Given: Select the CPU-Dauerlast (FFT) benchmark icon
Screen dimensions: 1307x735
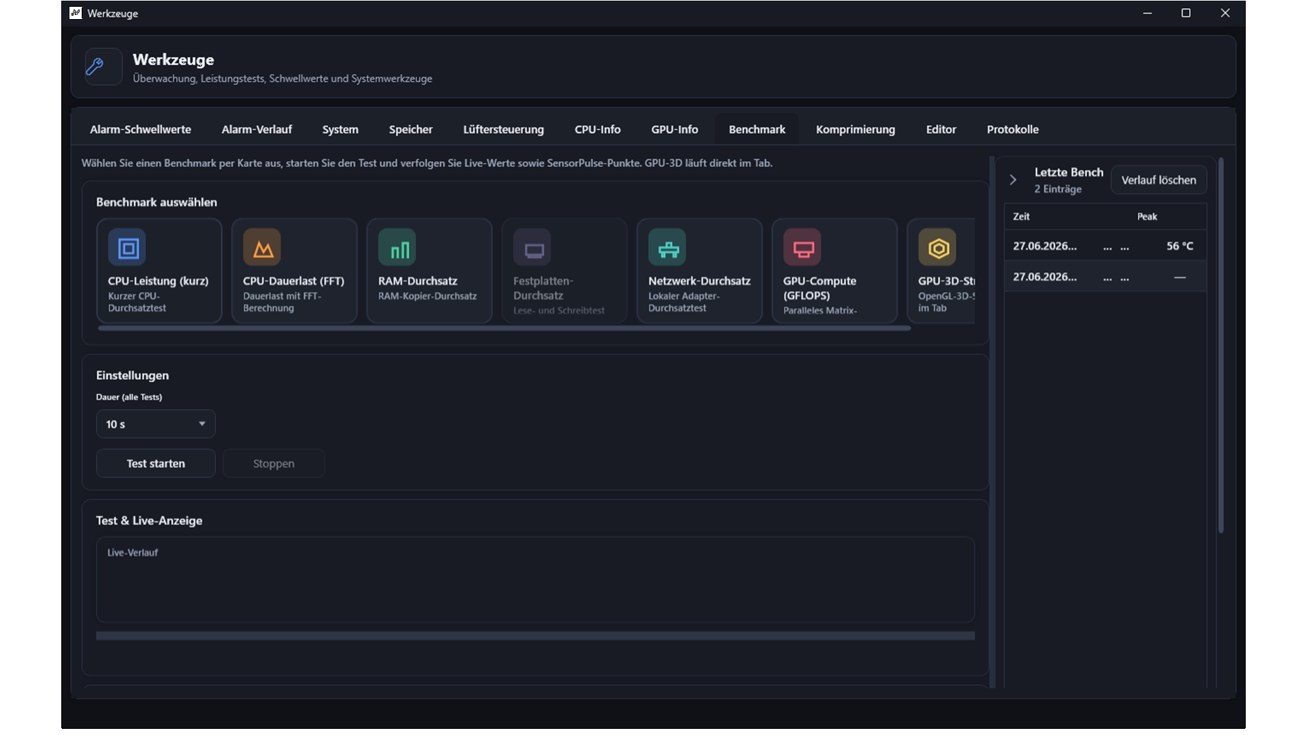Looking at the screenshot, I should 262,248.
